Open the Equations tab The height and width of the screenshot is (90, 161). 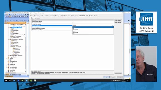coord(91,16)
